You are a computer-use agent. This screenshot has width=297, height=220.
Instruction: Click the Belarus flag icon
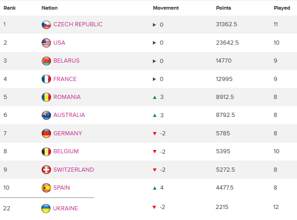[46, 61]
